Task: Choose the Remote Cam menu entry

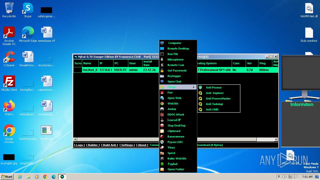Action: 178,65
